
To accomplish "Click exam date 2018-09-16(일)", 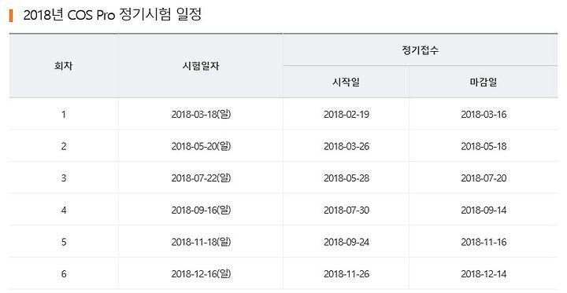I will coord(201,210).
